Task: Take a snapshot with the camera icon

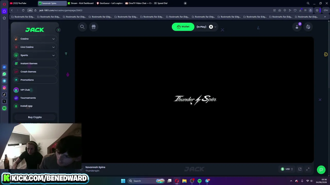Action: tap(279, 10)
